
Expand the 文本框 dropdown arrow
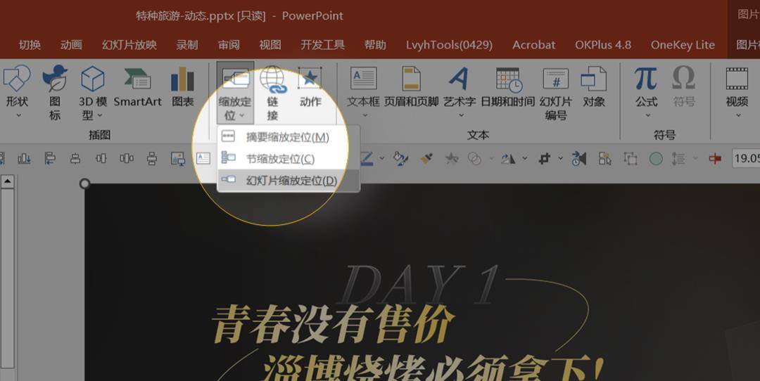(365, 115)
